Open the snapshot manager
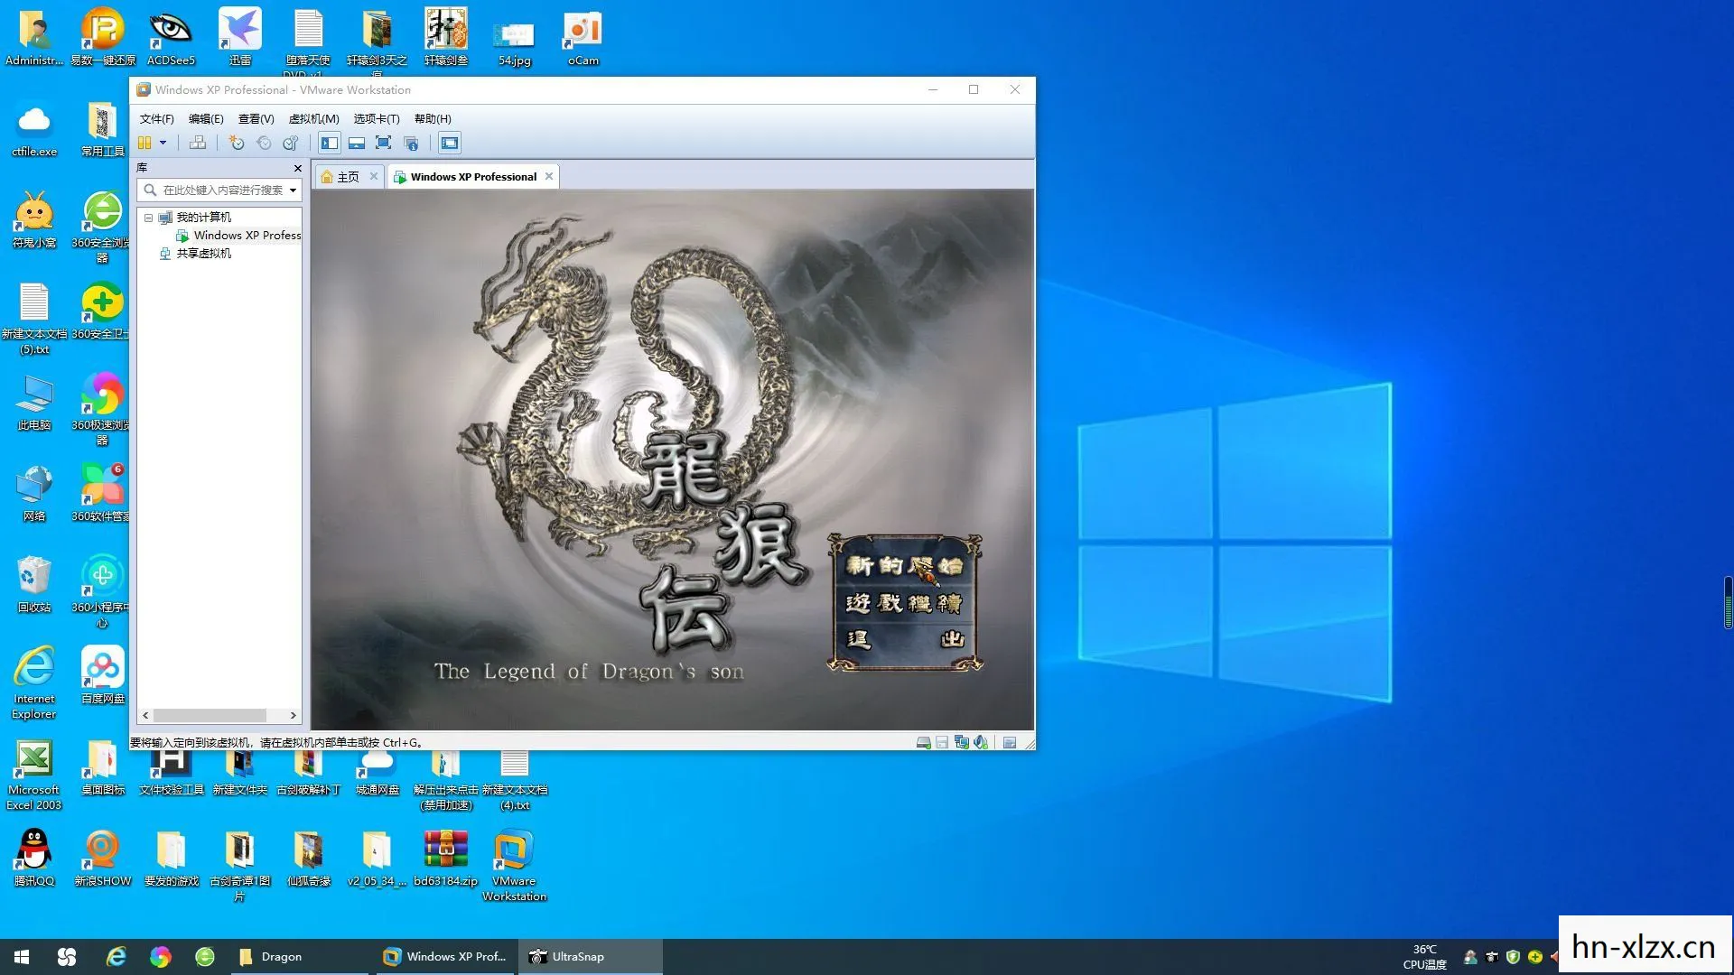The width and height of the screenshot is (1734, 975). click(291, 143)
